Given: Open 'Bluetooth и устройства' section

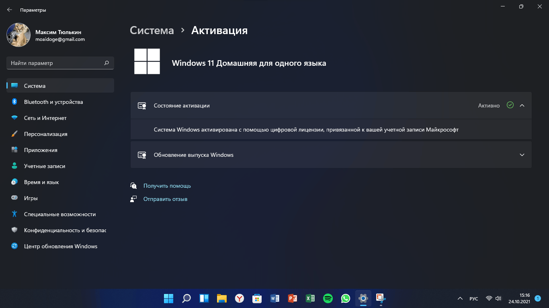Looking at the screenshot, I should click(60, 102).
